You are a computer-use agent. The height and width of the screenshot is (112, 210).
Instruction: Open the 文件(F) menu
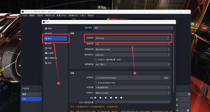24,16
